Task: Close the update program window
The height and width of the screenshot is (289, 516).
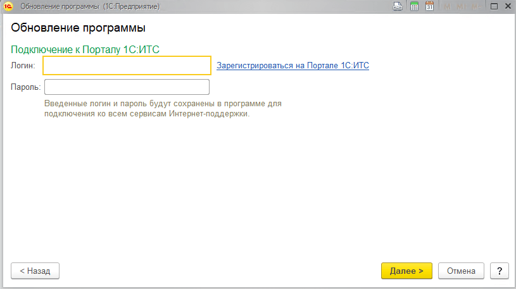Action: coord(508,6)
